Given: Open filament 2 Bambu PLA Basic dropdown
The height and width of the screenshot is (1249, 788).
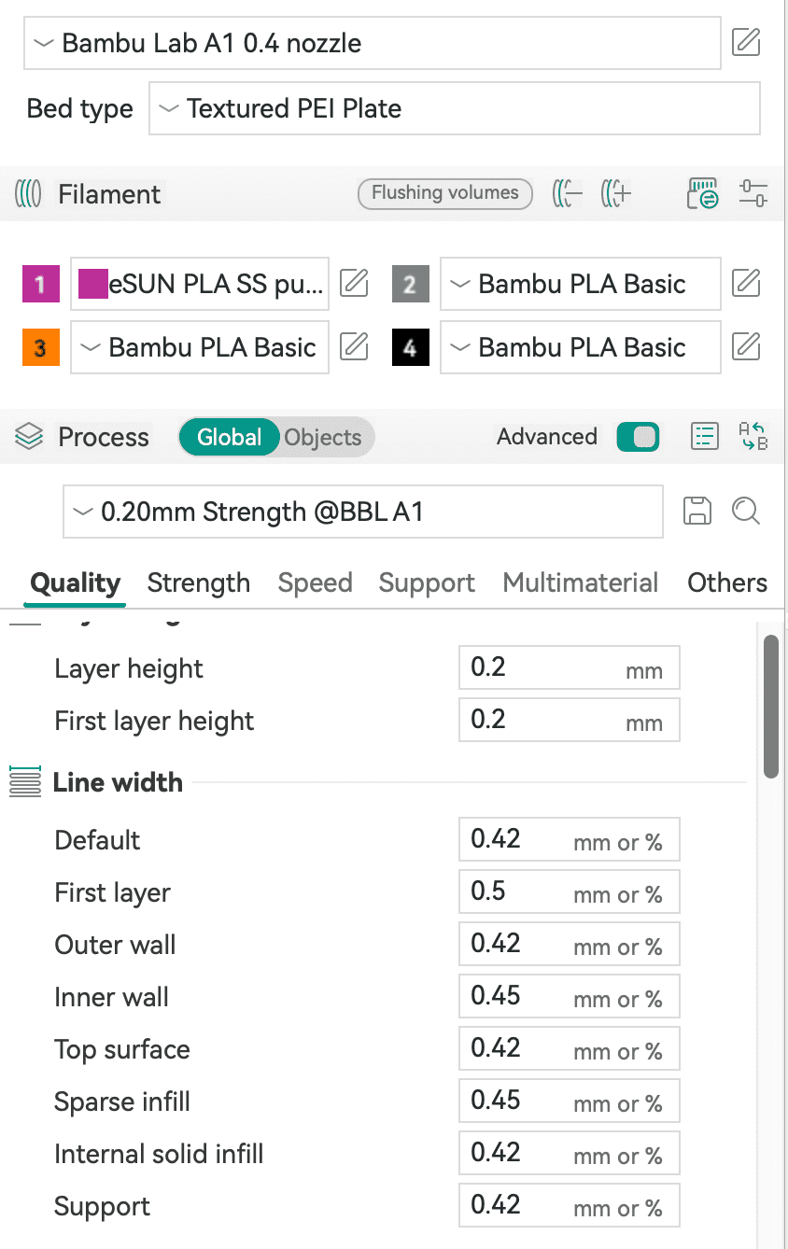Looking at the screenshot, I should (580, 284).
